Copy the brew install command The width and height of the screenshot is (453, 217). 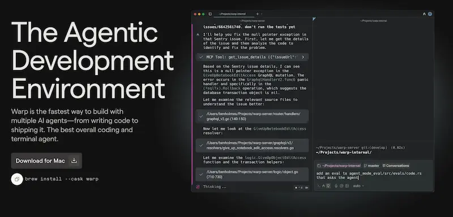[17, 179]
